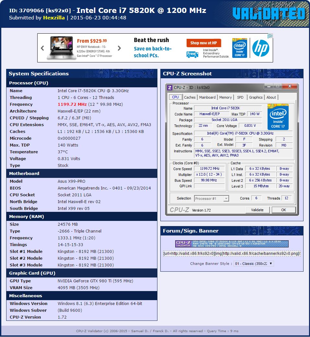Click the Core Speed 1199.72 MHz field
310x337 pixels.
(210, 169)
